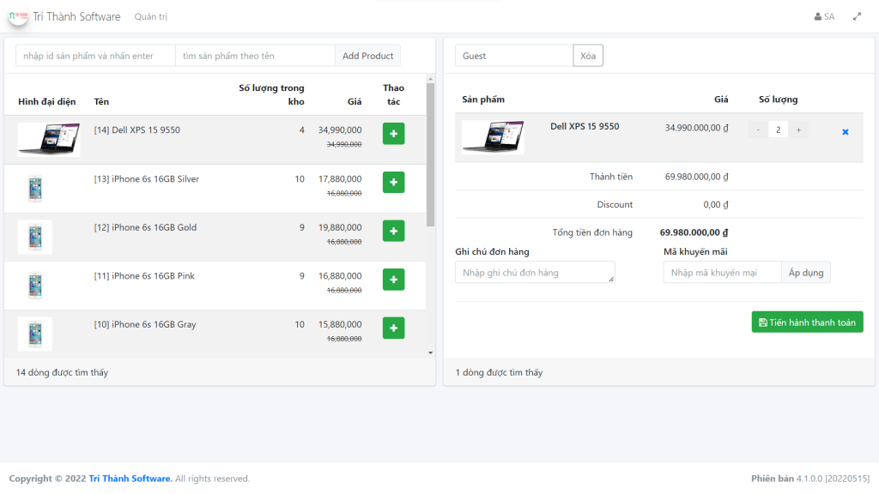Viewport: 879px width, 494px height.
Task: Click the Trí Thành Software brand title
Action: (76, 17)
